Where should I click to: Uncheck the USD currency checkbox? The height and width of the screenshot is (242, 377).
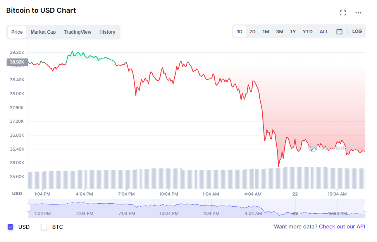tap(11, 227)
